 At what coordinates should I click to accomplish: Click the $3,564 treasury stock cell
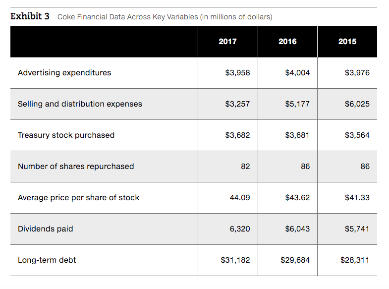click(357, 135)
